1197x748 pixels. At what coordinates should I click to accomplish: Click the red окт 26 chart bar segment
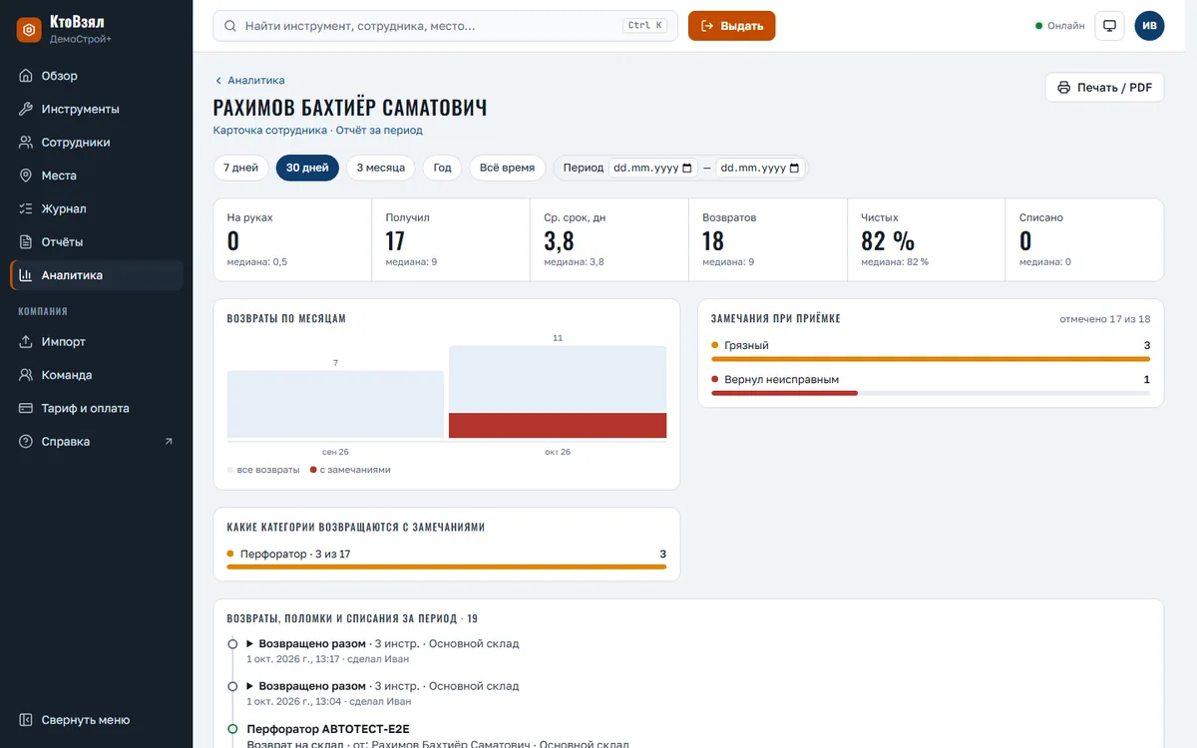pyautogui.click(x=558, y=426)
